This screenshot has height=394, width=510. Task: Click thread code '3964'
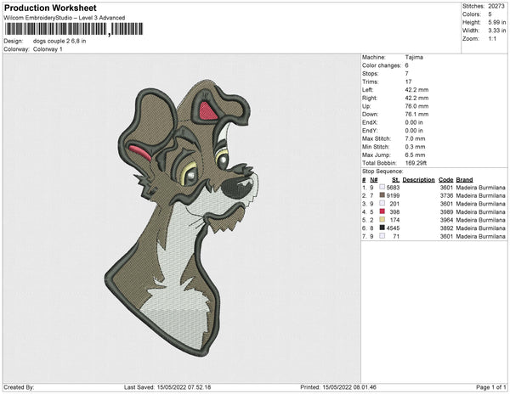coord(446,220)
